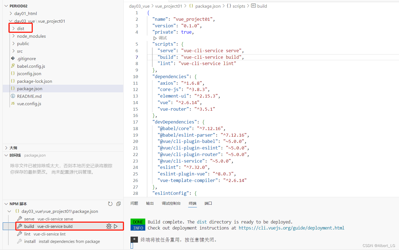The height and width of the screenshot is (250, 399).
Task: Debug the build npm script
Action: pyautogui.click(x=109, y=226)
